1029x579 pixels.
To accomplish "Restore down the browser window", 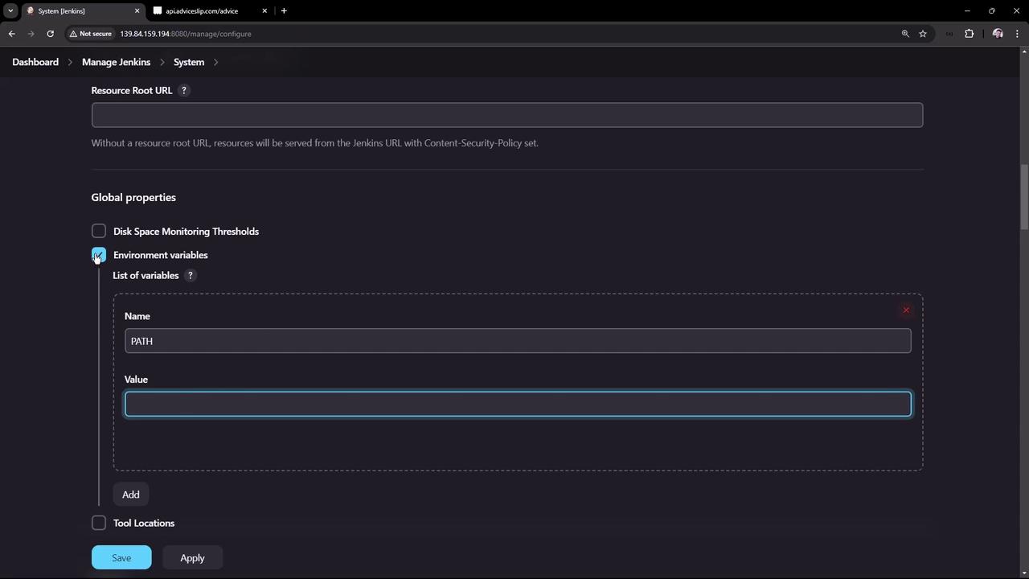I will point(992,10).
